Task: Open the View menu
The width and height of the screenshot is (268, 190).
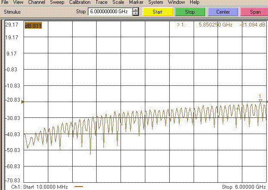Action: click(18, 2)
